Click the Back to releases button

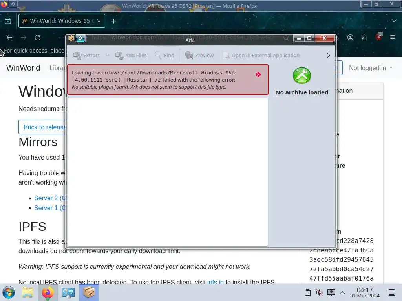[x=43, y=127]
